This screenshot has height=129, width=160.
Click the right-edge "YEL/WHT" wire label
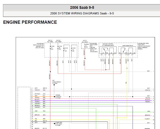pyautogui.click(x=147, y=119)
